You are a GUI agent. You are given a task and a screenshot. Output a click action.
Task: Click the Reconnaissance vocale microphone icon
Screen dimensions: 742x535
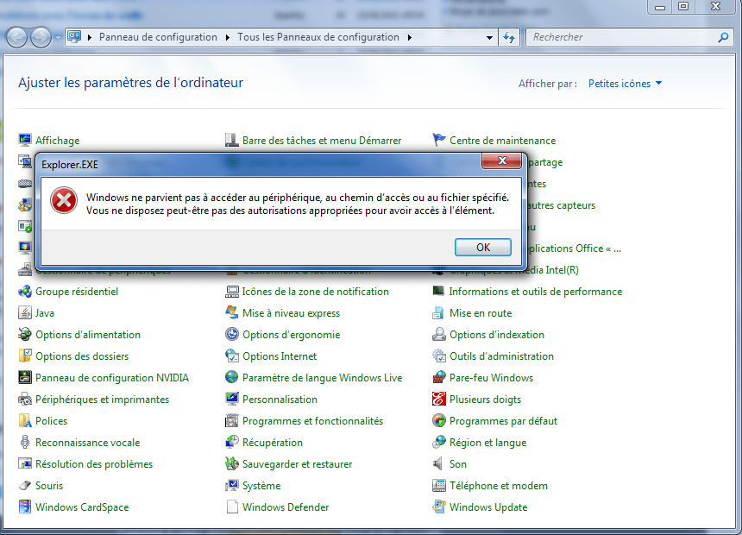25,442
